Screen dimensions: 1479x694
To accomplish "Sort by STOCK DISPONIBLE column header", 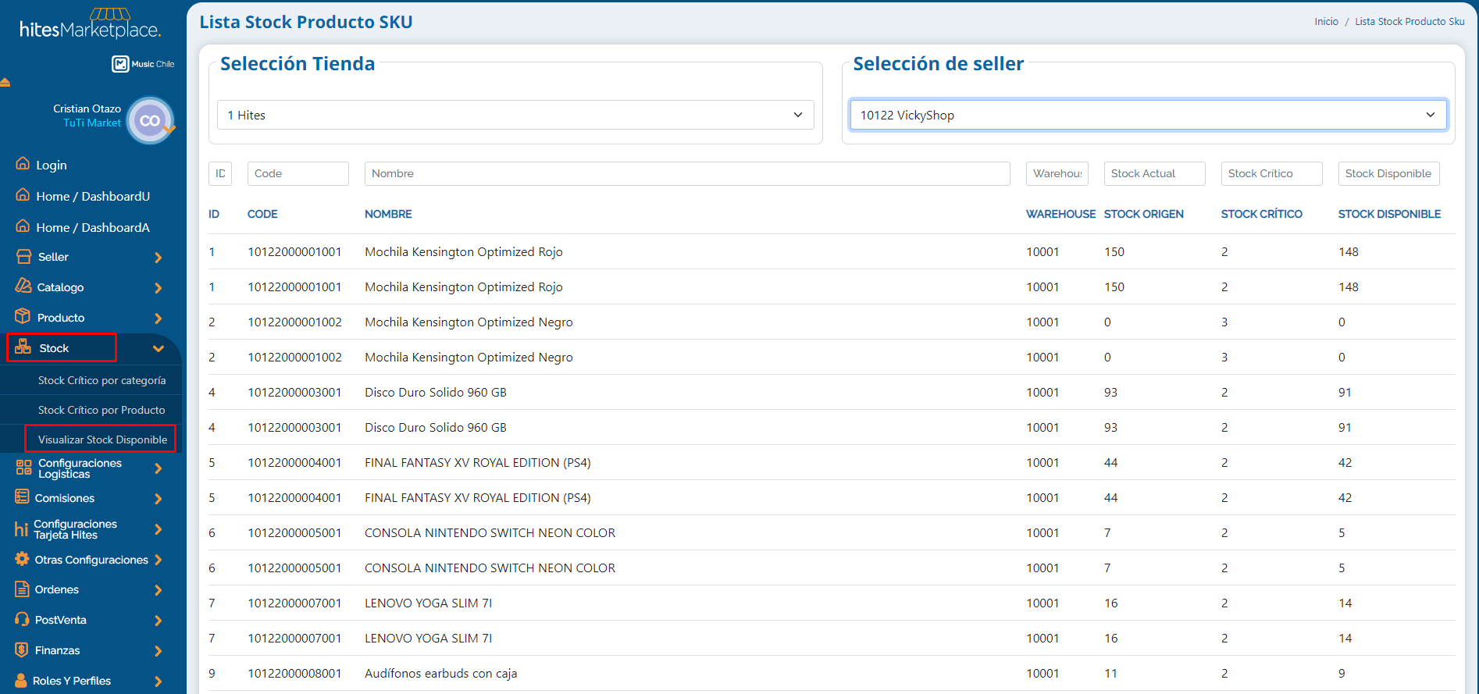I will tap(1389, 214).
